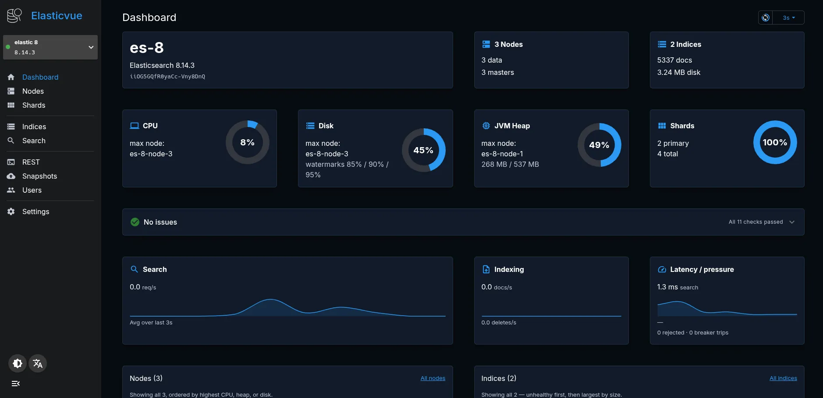
Task: Click the sidebar Search magnifier icon
Action: (11, 141)
